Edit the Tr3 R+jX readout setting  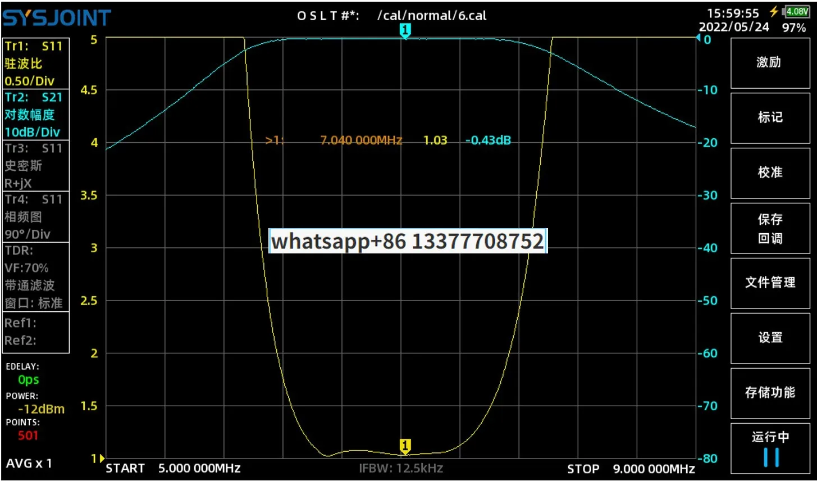point(19,183)
